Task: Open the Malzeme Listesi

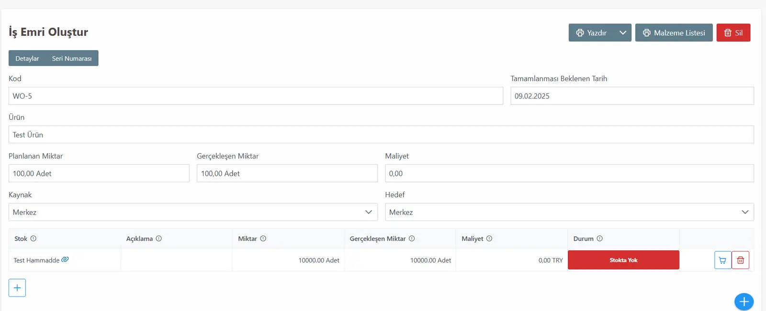Action: pos(674,32)
